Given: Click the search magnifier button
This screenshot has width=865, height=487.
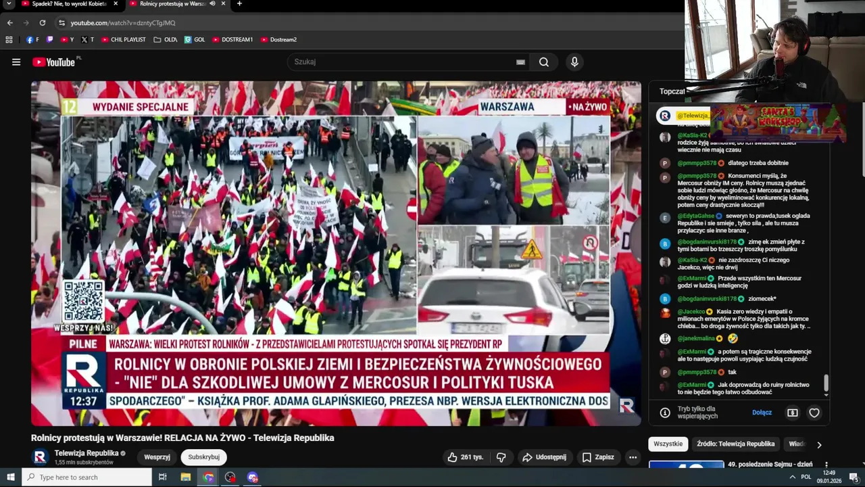Looking at the screenshot, I should (x=544, y=62).
